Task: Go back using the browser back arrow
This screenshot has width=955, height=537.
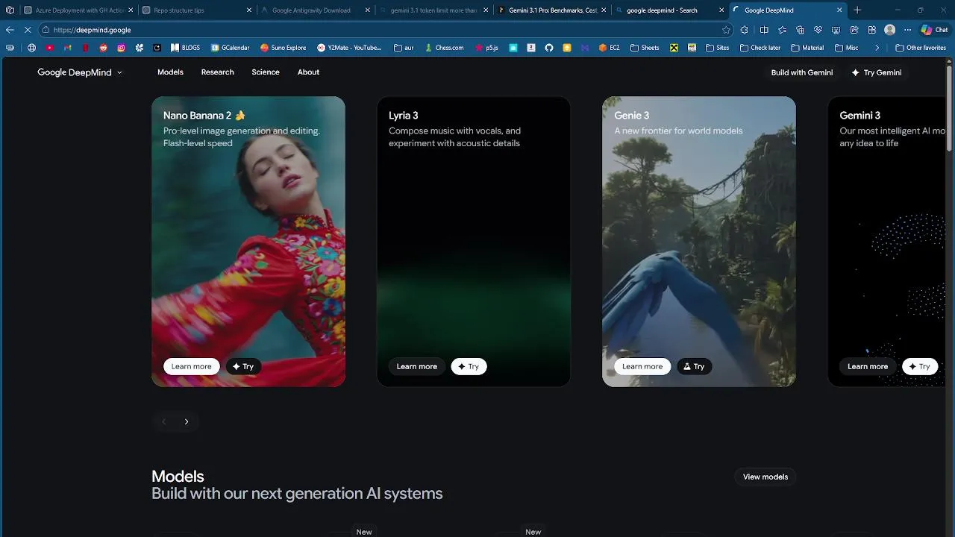Action: 10,30
